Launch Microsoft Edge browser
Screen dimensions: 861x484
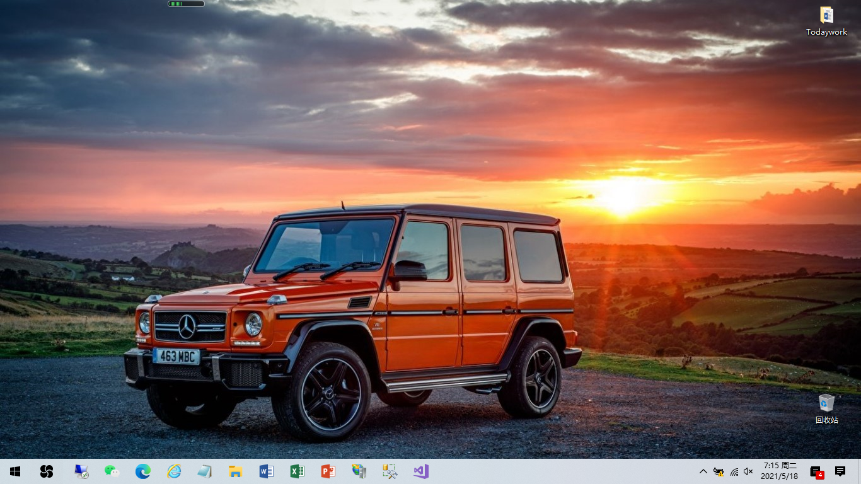[143, 471]
